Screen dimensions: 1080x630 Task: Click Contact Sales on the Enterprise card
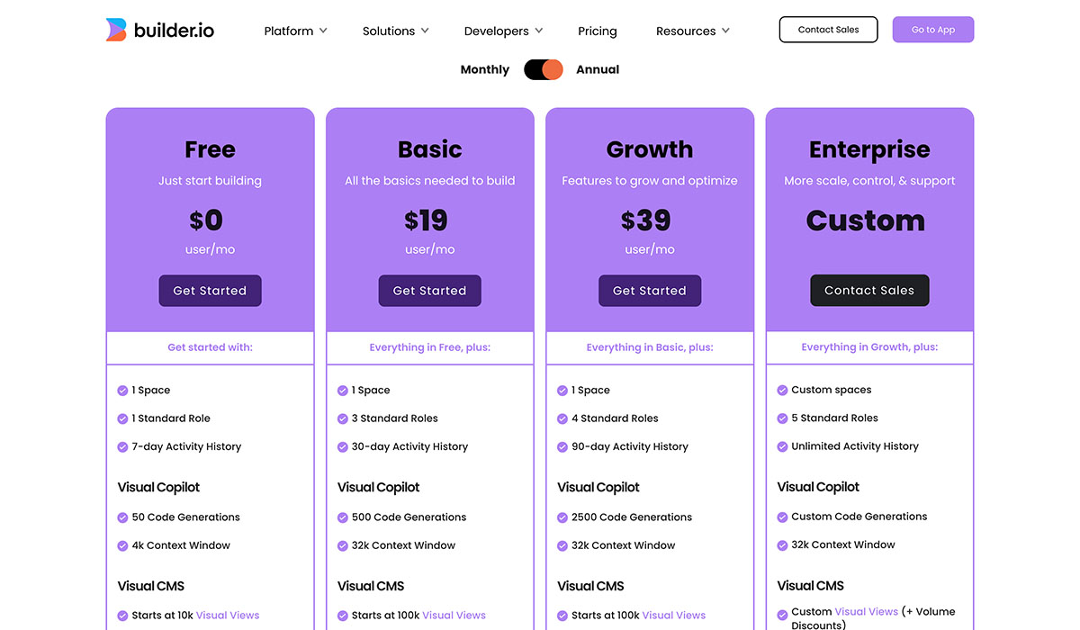pyautogui.click(x=869, y=290)
